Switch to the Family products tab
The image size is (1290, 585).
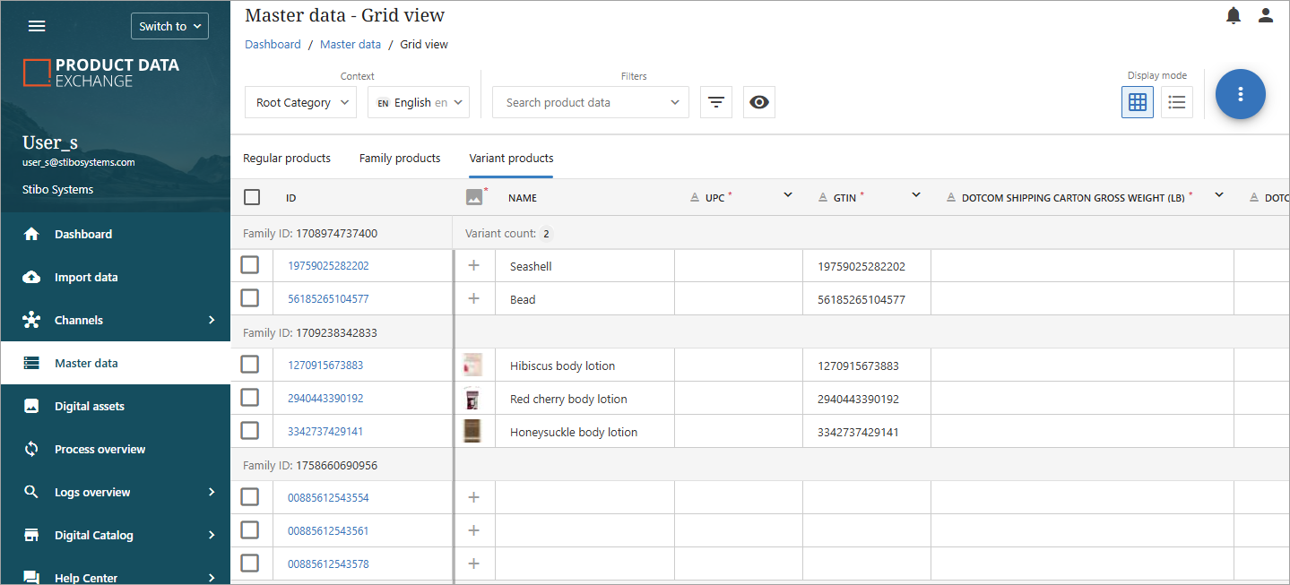pos(400,159)
